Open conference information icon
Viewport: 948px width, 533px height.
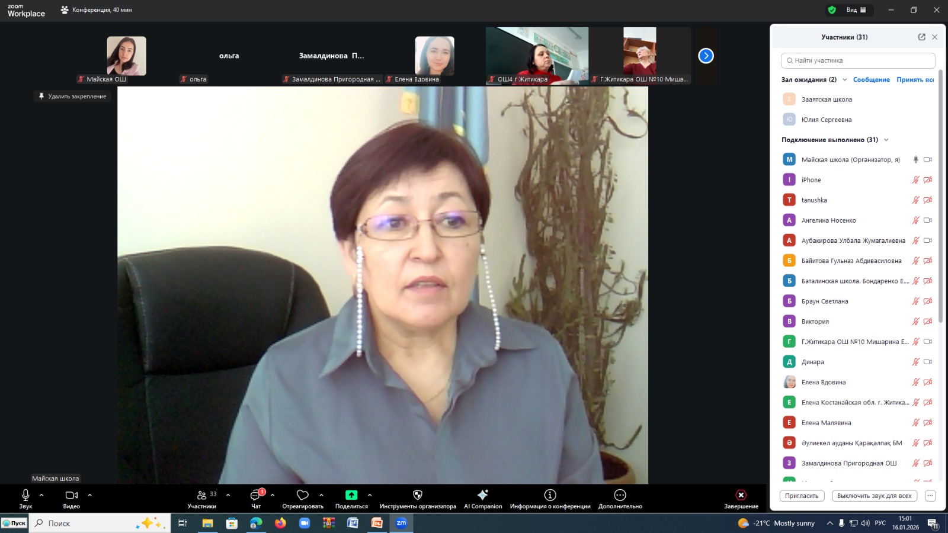point(550,495)
